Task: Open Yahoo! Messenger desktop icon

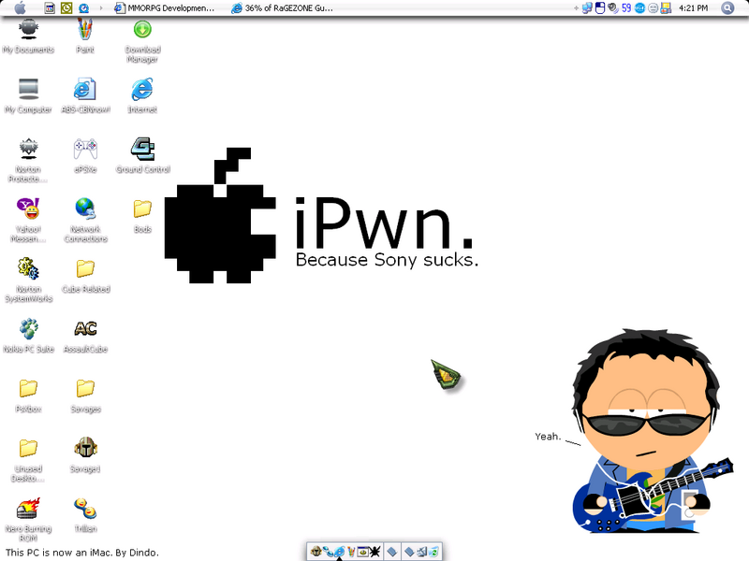Action: point(28,220)
